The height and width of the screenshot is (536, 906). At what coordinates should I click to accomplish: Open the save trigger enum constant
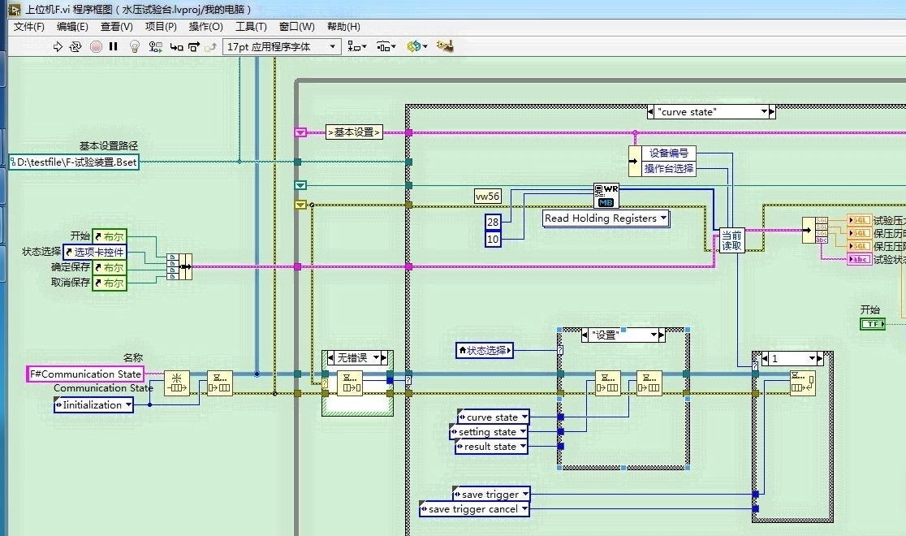492,495
